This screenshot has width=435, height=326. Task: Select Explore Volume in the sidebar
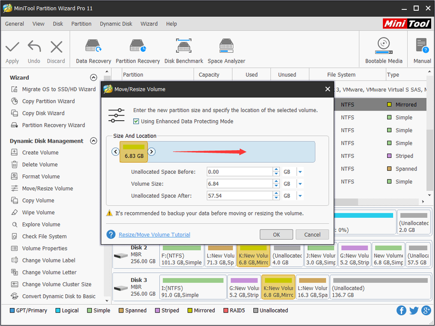[x=35, y=224]
